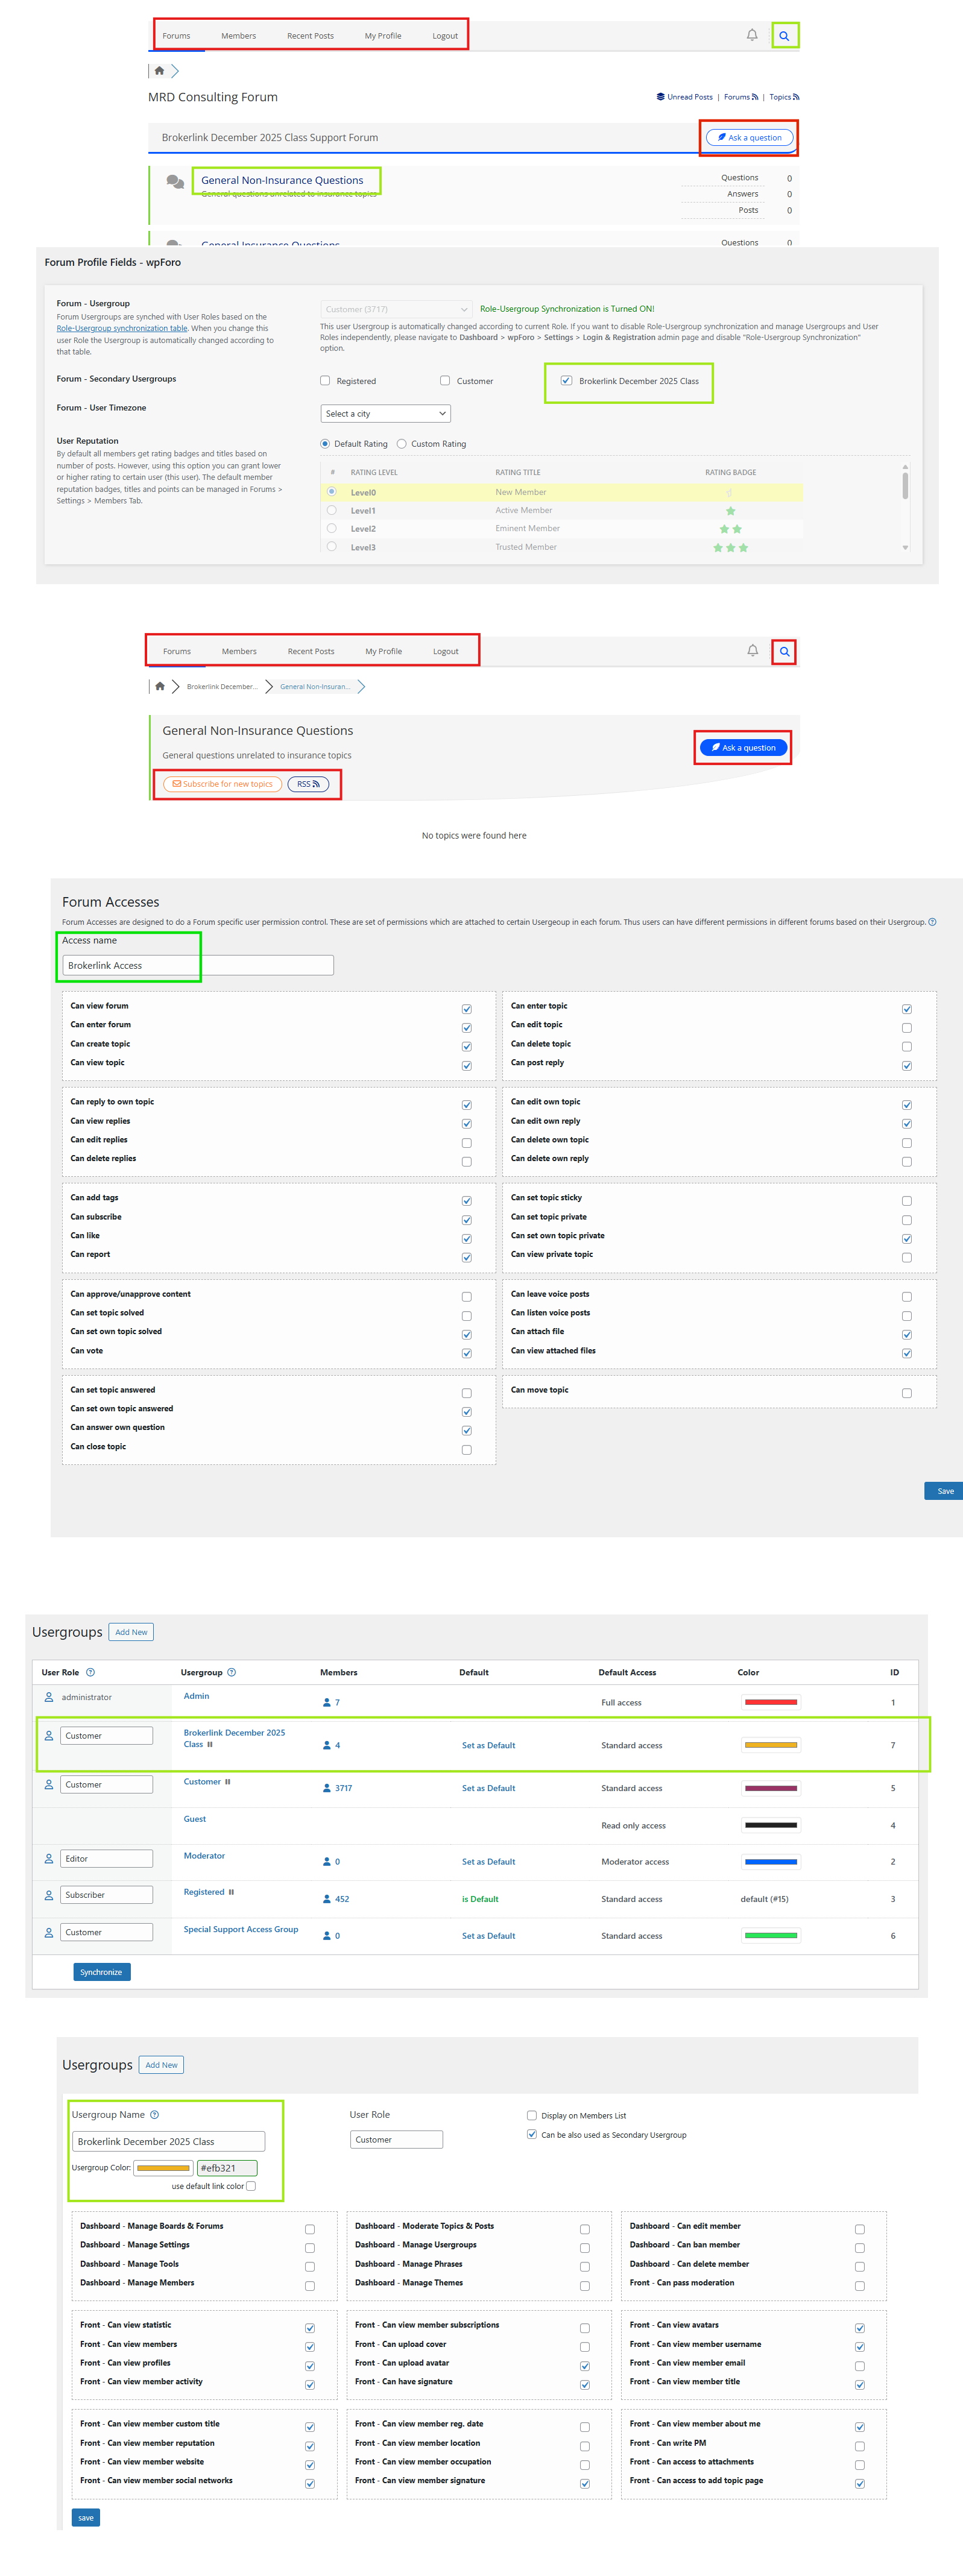Open the help icon beside Usergroup column header

point(232,1672)
